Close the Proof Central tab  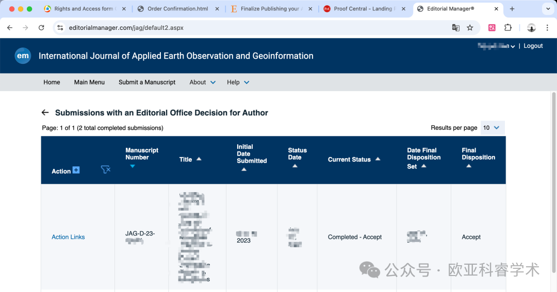point(403,9)
